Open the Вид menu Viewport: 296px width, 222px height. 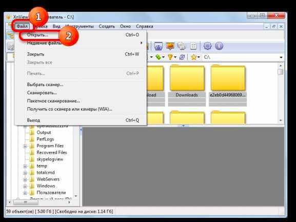56,27
